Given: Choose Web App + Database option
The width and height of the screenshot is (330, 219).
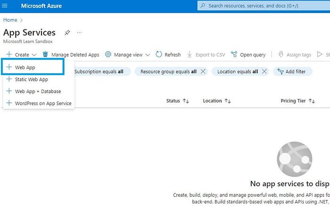Looking at the screenshot, I should tap(38, 92).
